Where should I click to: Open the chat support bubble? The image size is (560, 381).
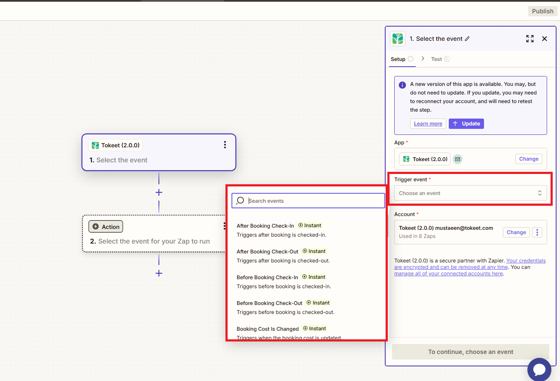point(539,369)
